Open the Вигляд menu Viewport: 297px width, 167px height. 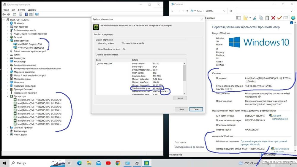[22, 10]
